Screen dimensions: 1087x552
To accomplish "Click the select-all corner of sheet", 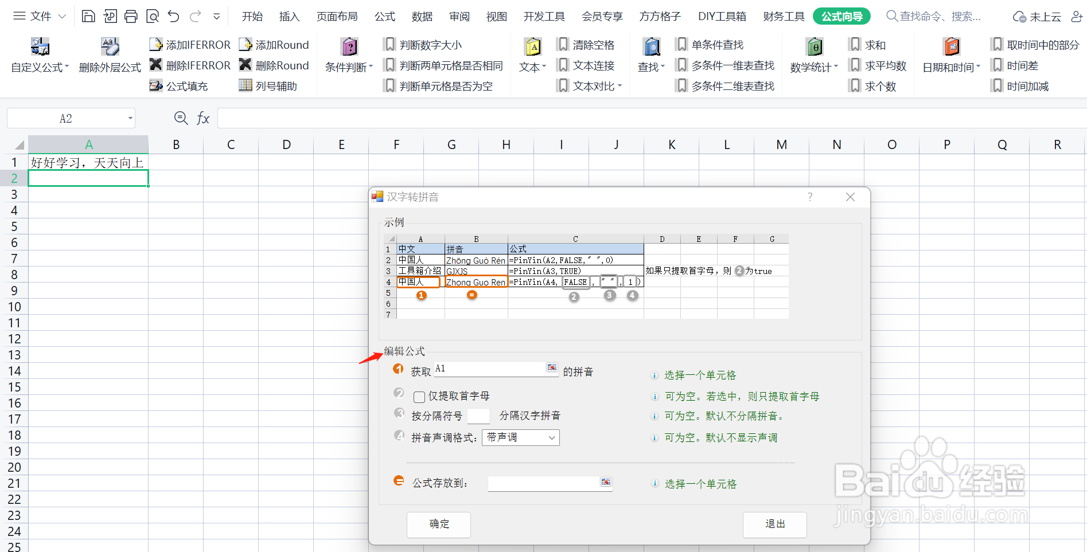I will pyautogui.click(x=19, y=144).
